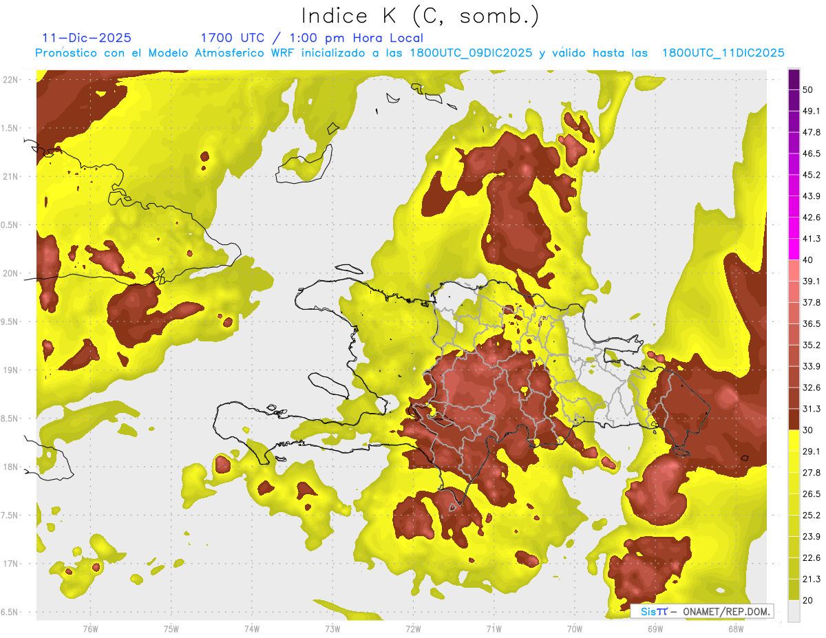Select the 18N latitude label
Viewport: 826px width, 638px height.
tap(11, 467)
